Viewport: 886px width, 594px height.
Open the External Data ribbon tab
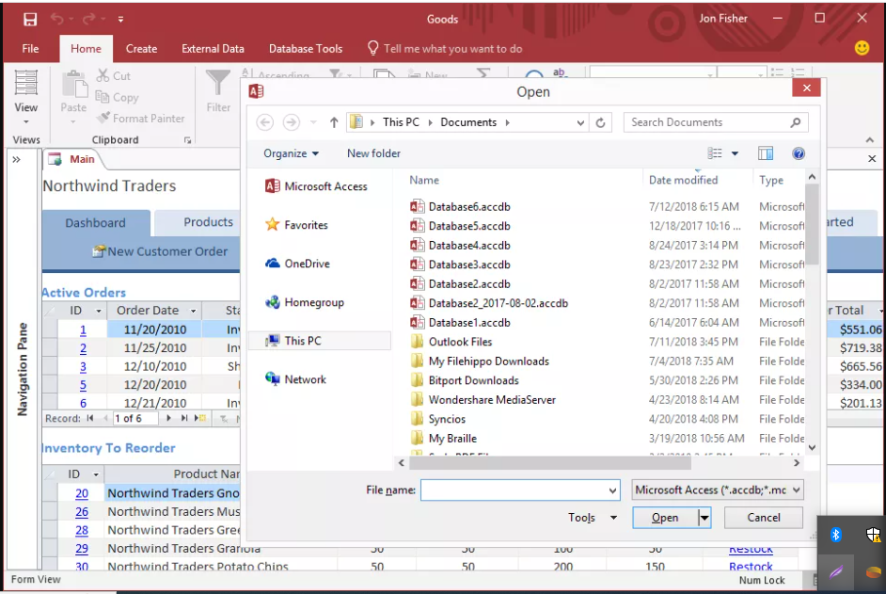(213, 49)
